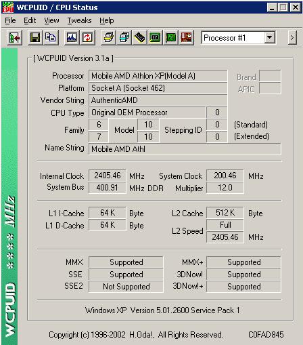Click the SSE Supported field
Screen dimensions: 303x345
[x=126, y=275]
